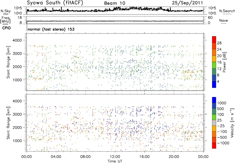Screen dimensions: 235x163
Task: Click the 2000 km tick of power panel
Action: pos(17,66)
